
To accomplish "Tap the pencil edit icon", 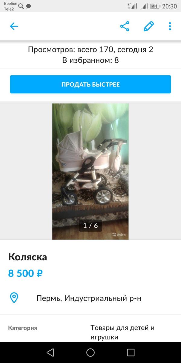I will coord(149,26).
